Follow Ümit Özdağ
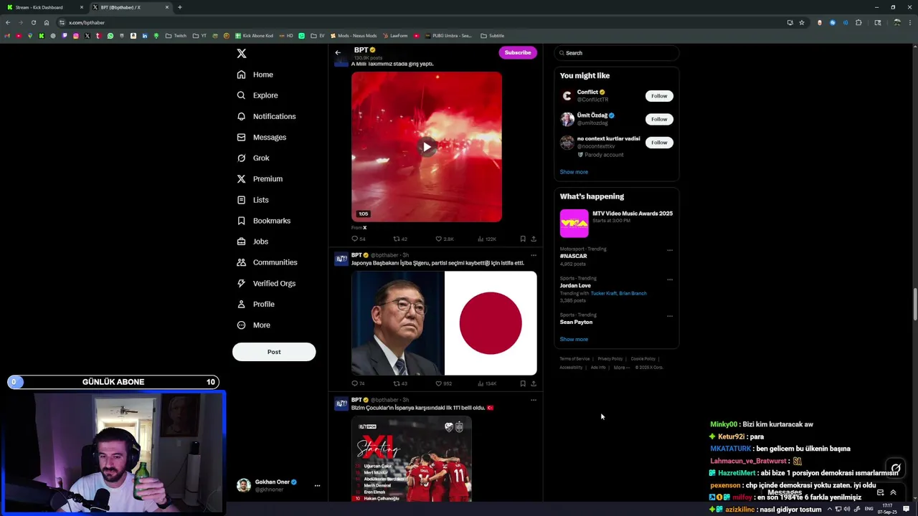The image size is (918, 516). [x=659, y=119]
